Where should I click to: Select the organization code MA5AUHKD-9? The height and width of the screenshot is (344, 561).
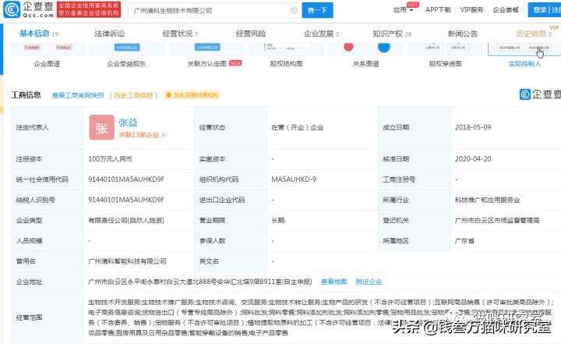pyautogui.click(x=294, y=179)
